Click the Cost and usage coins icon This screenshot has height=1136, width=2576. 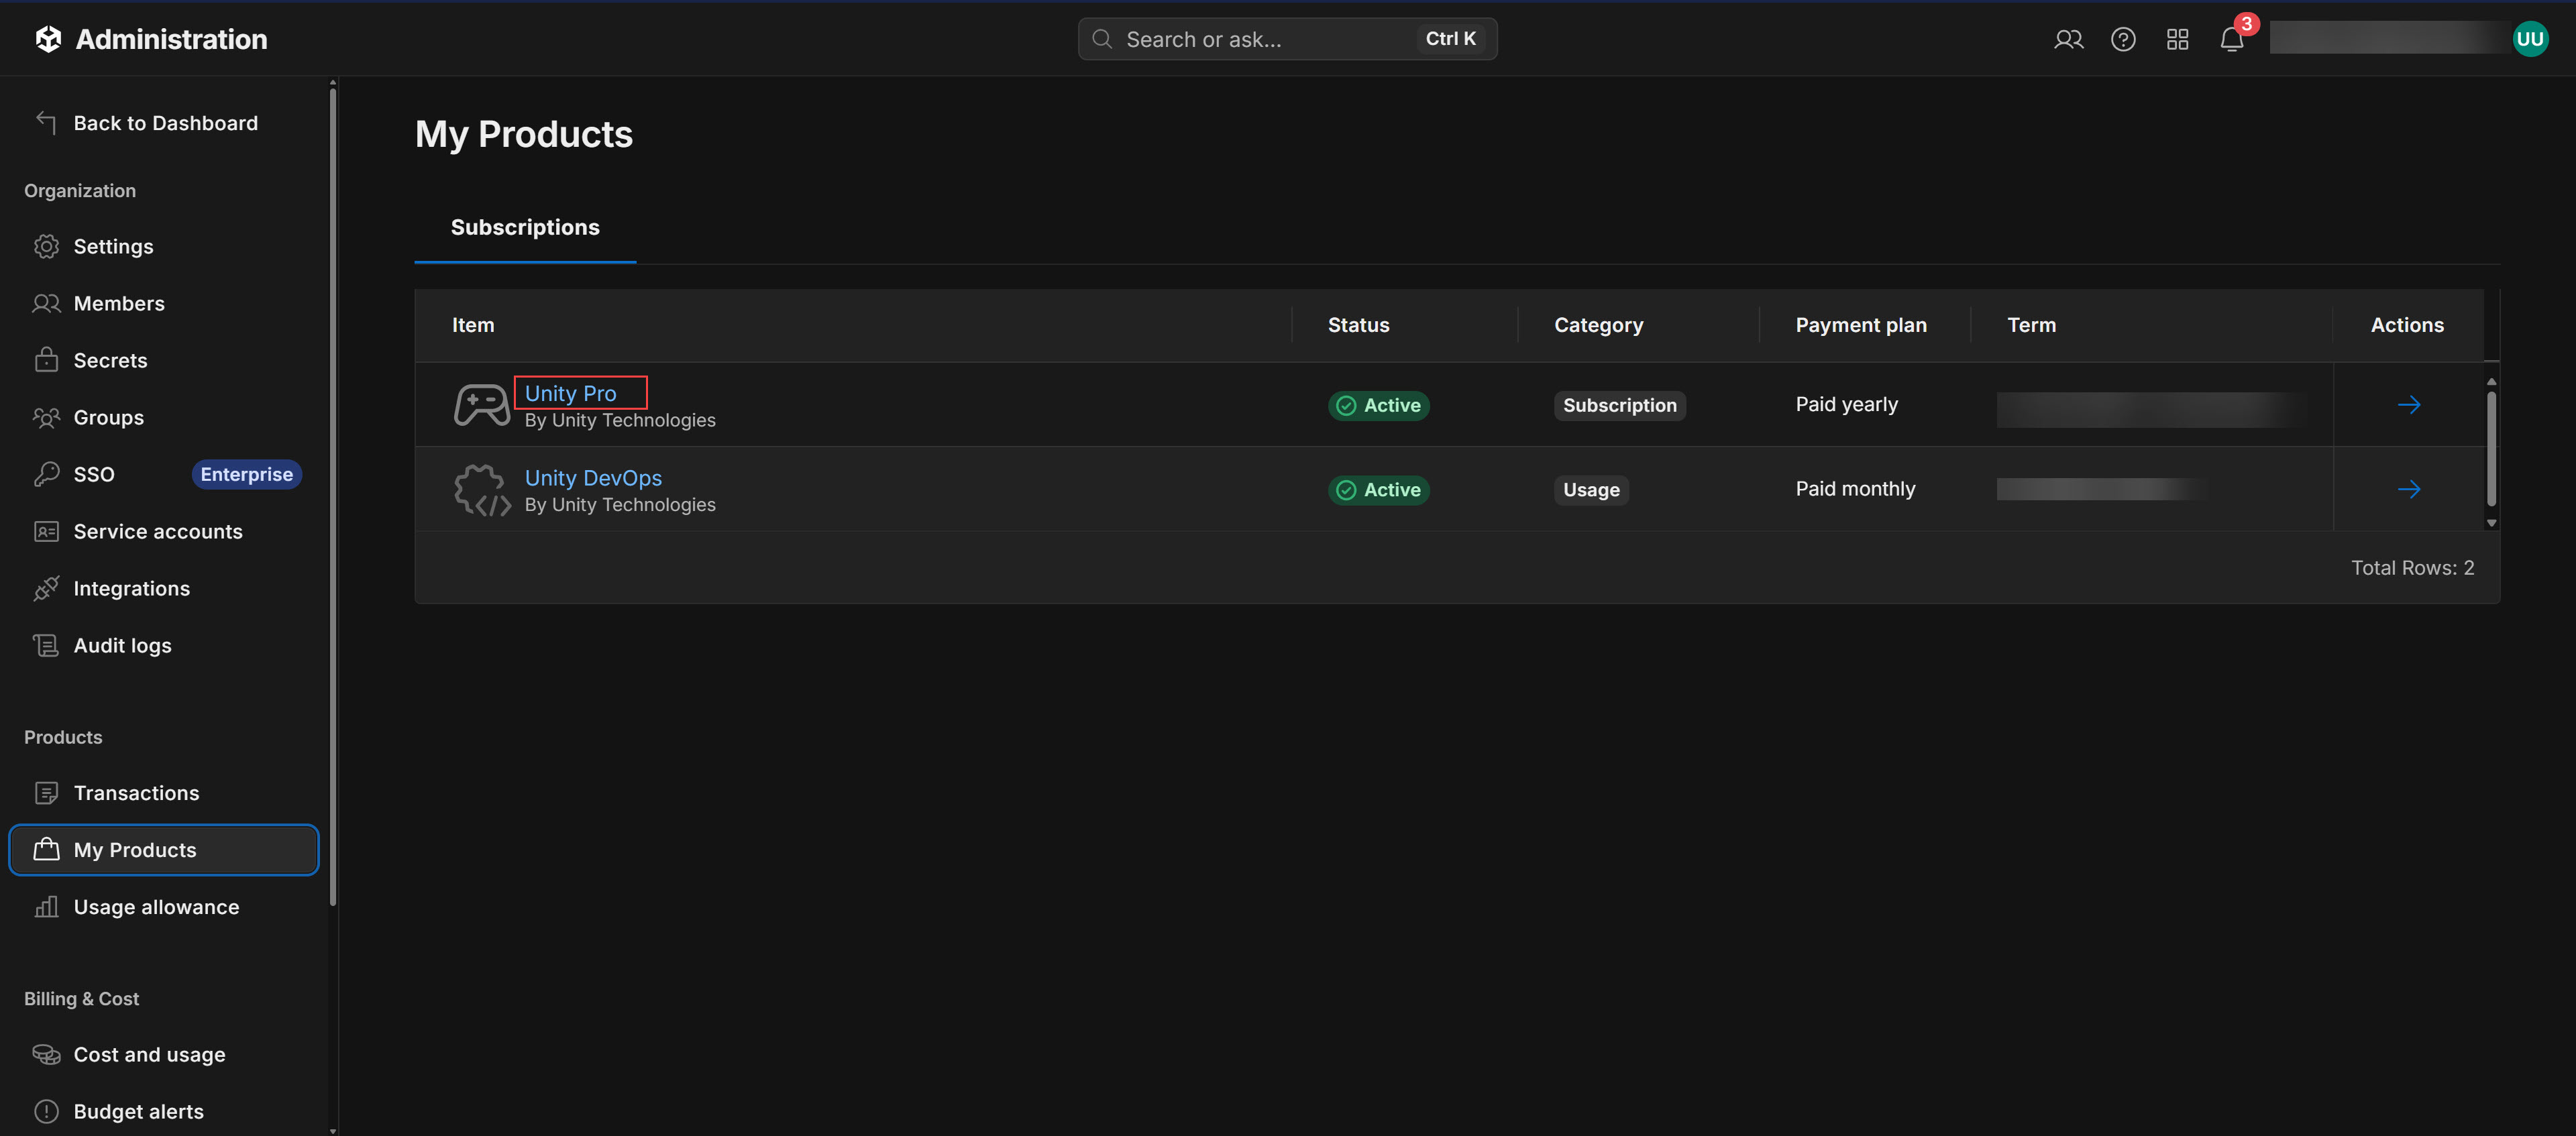46,1054
